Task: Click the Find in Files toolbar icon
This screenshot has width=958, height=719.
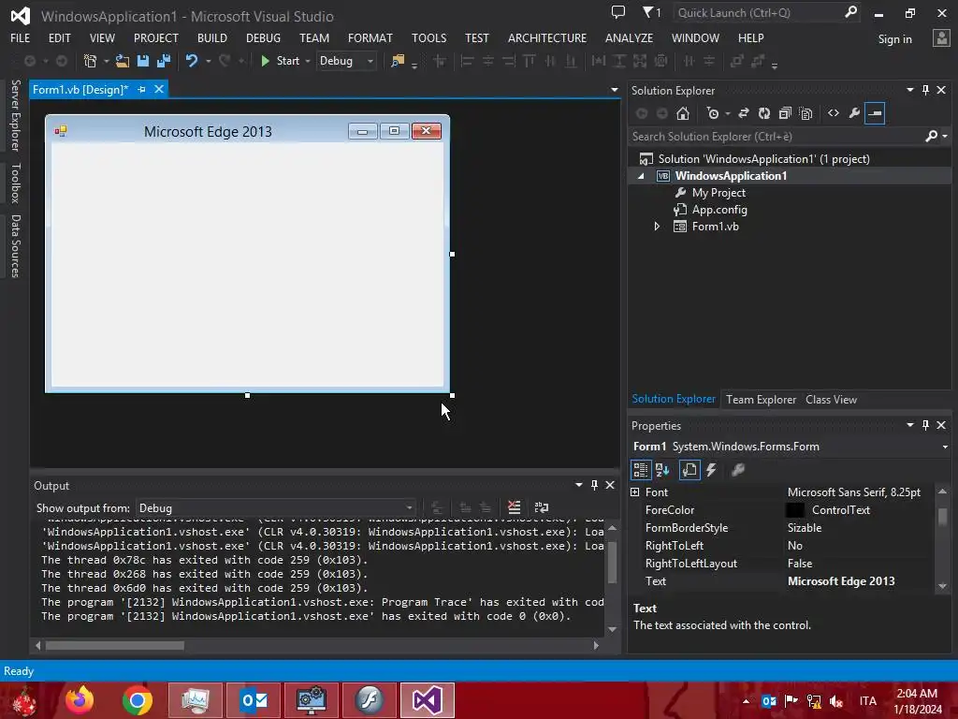Action: point(398,61)
